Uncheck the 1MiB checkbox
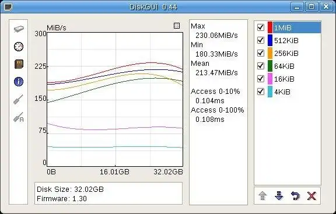This screenshot has height=214, width=336. [x=261, y=27]
